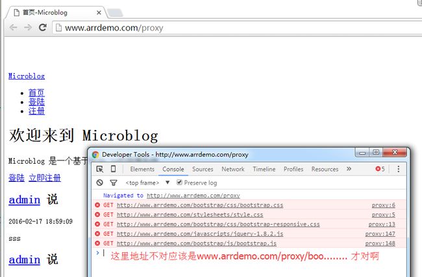Open the DevTools three-dot menu
The image size is (422, 277).
click(399, 169)
